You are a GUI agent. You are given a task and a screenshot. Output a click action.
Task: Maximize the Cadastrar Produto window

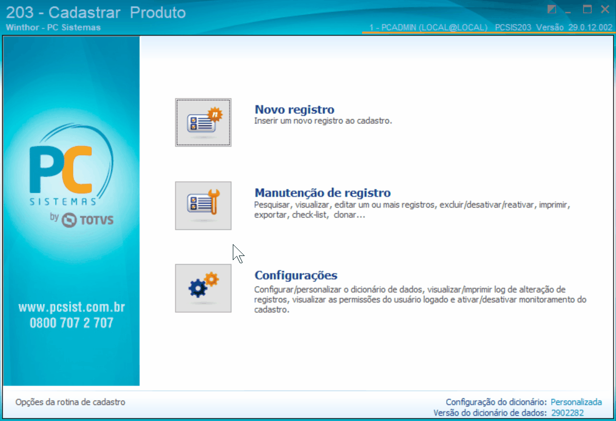(x=587, y=9)
